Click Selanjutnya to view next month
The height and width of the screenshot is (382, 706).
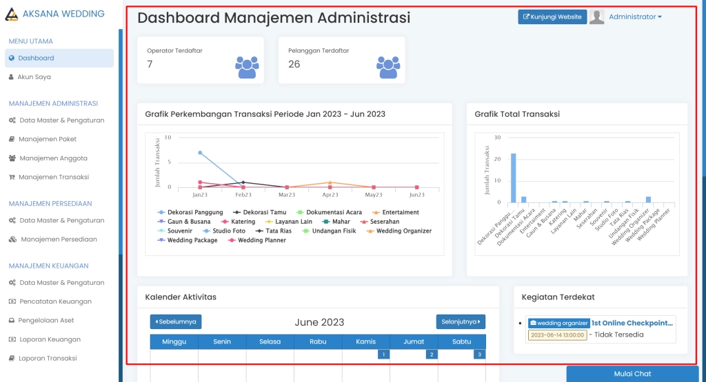pos(461,321)
